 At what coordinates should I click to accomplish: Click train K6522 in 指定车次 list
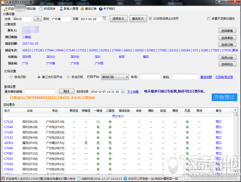pos(27,50)
